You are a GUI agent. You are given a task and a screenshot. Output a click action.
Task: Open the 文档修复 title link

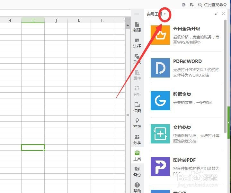182,127
